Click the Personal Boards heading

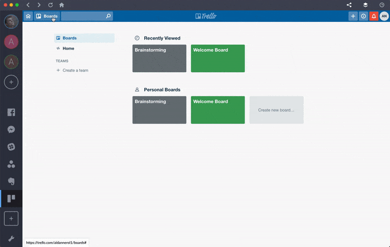pos(162,90)
